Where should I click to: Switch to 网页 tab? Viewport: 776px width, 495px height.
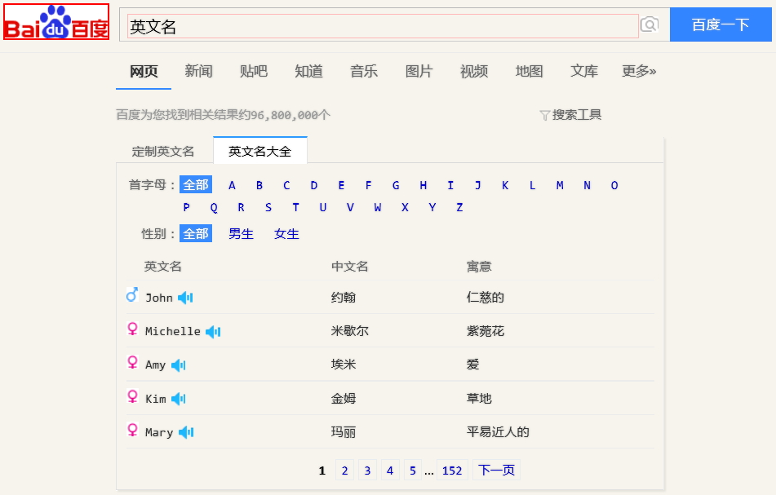(x=144, y=72)
